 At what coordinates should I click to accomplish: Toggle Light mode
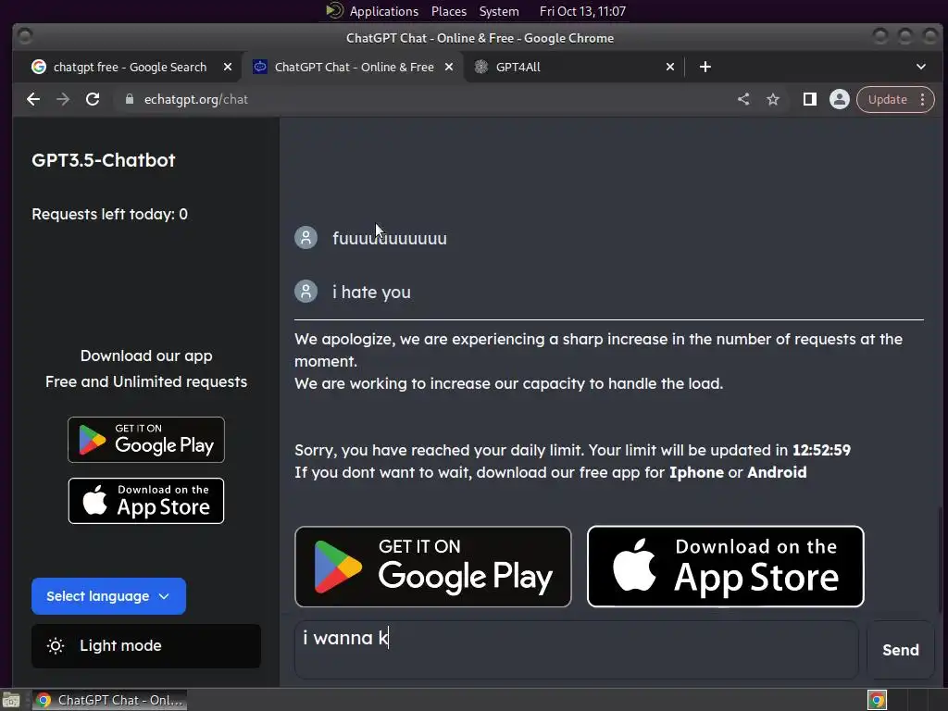(145, 645)
